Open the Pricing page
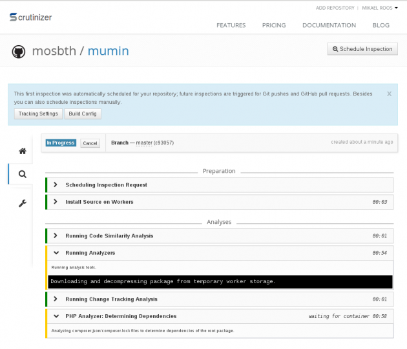The height and width of the screenshot is (349, 407). [274, 25]
